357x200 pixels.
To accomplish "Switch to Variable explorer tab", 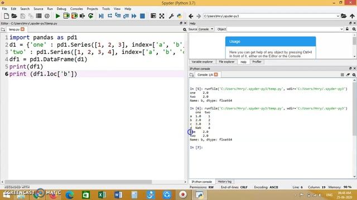I will 202,62.
